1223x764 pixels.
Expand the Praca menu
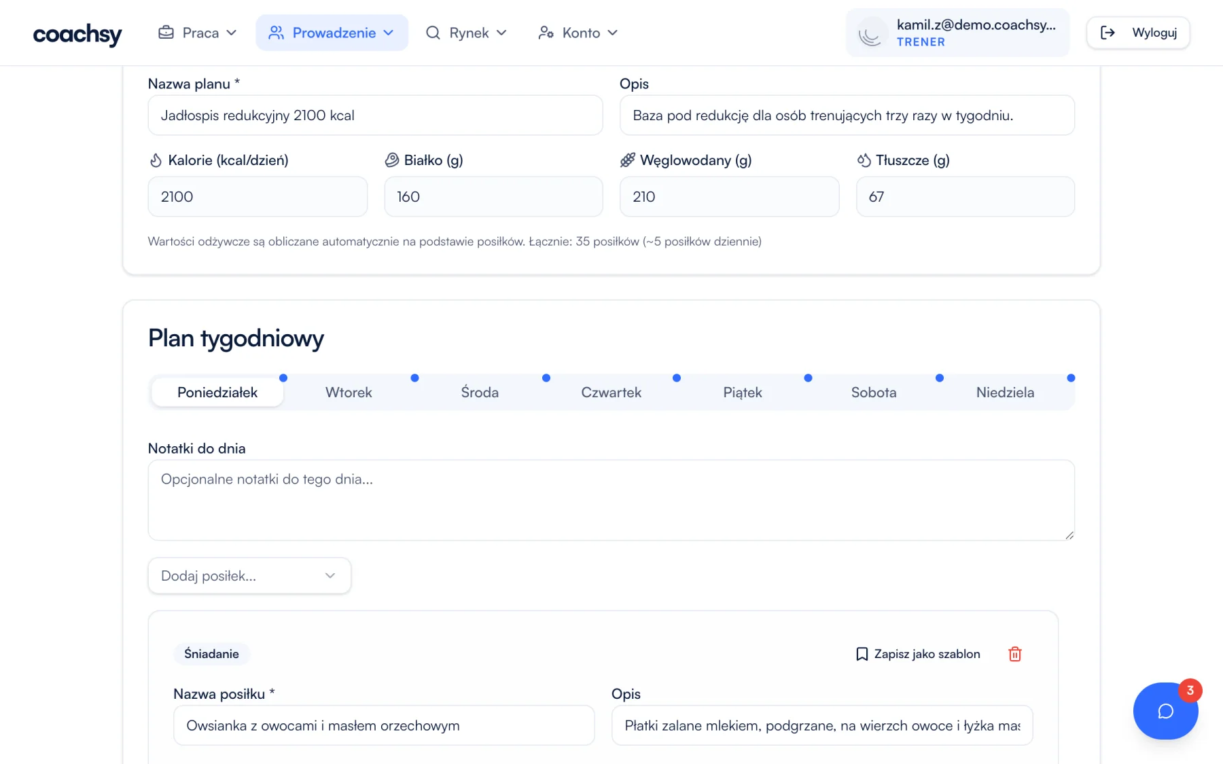click(x=198, y=33)
